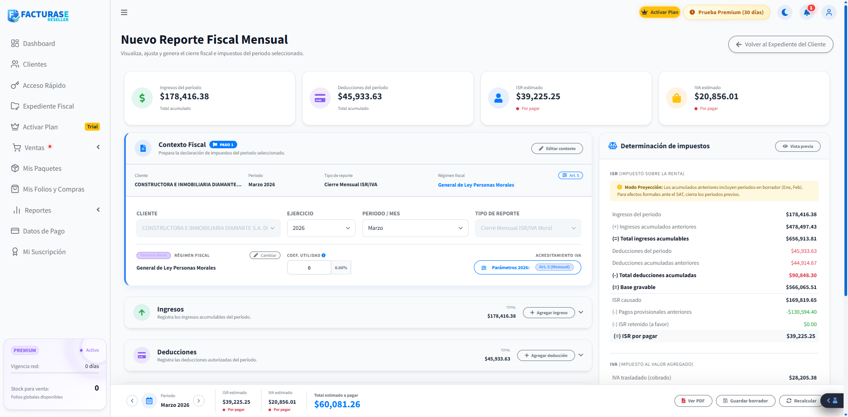Open notifications bell icon
Viewport: 848px width, 417px height.
point(807,12)
